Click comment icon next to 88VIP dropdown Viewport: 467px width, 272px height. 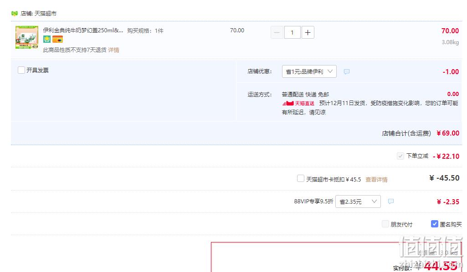click(391, 201)
